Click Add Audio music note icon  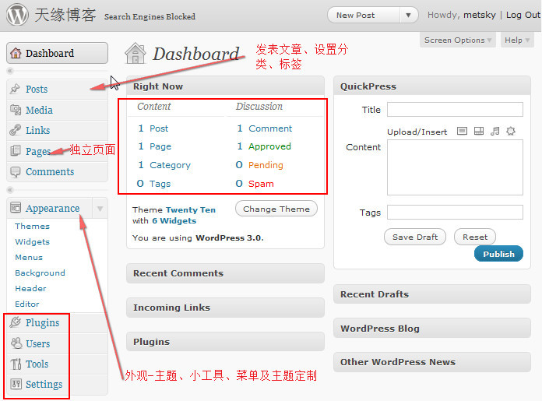click(x=495, y=131)
